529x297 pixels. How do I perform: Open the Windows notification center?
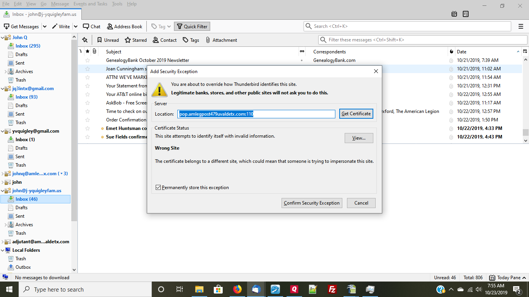point(517,289)
